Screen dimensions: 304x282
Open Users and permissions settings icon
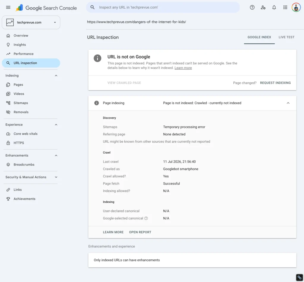(x=263, y=7)
